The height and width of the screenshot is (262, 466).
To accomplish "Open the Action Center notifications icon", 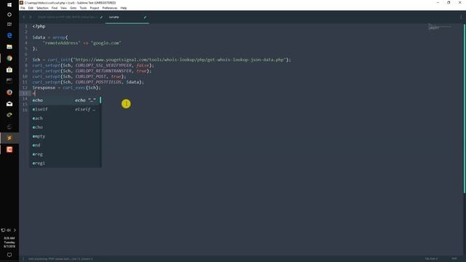I will (9, 255).
